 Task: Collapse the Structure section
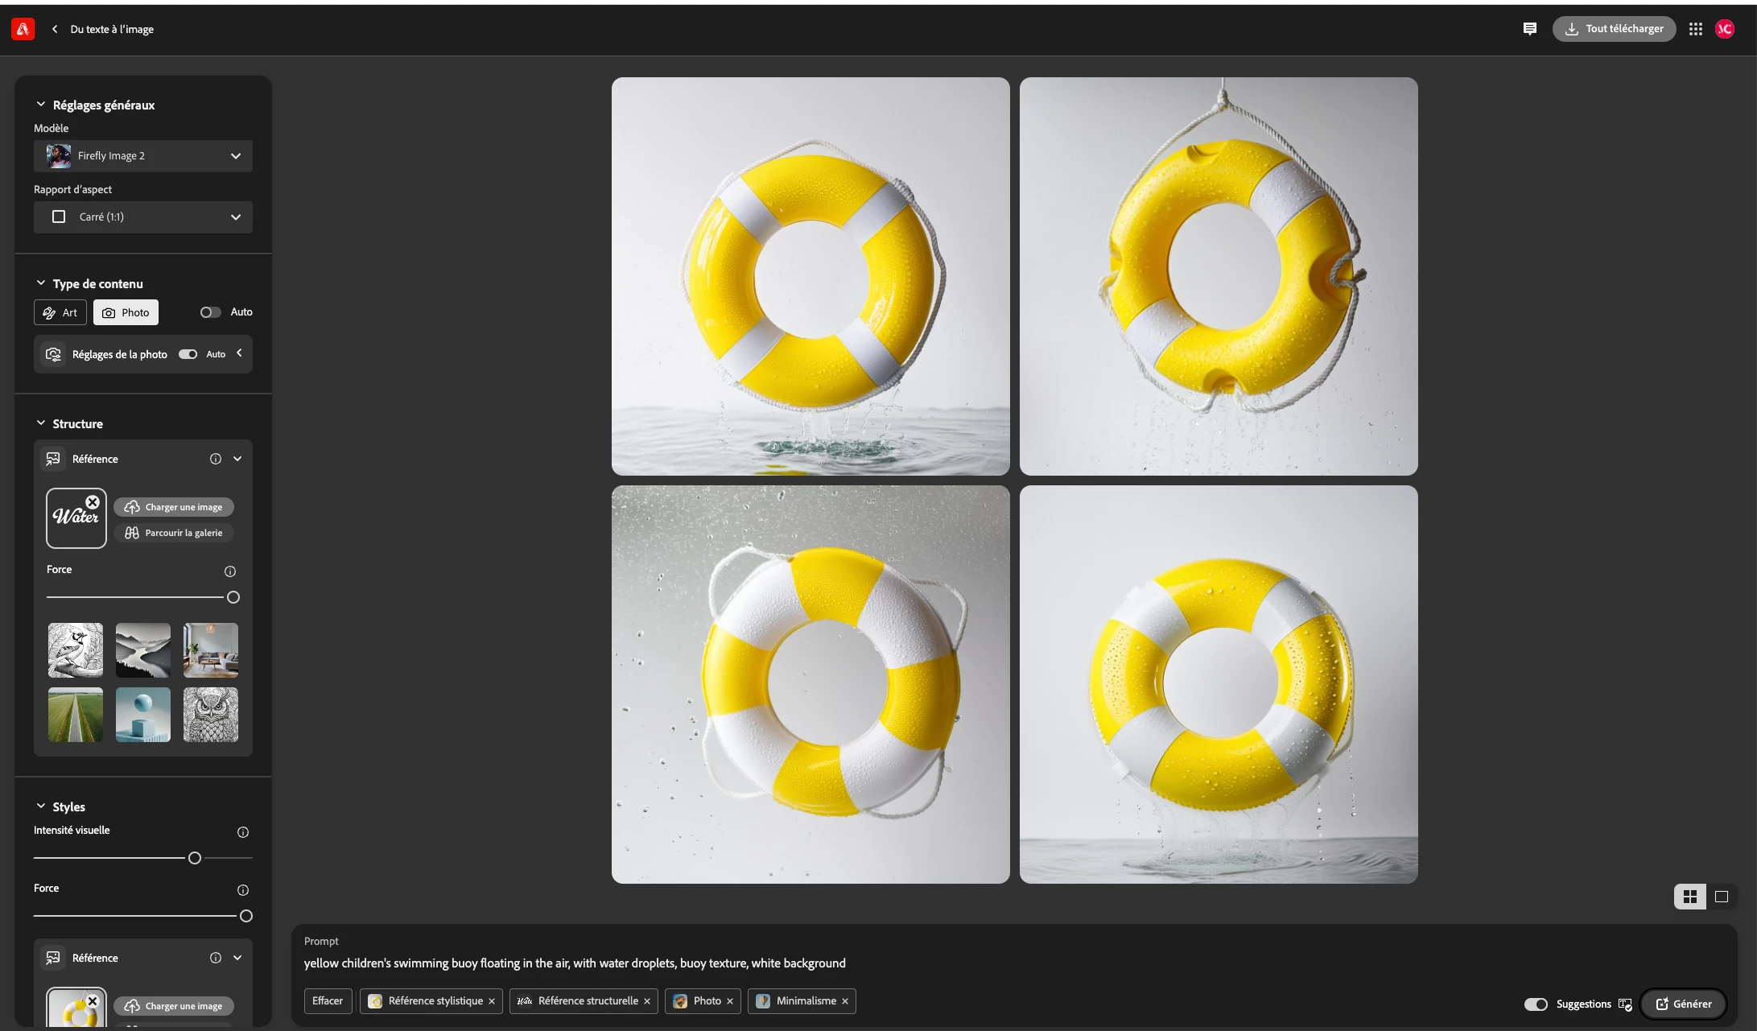[41, 423]
